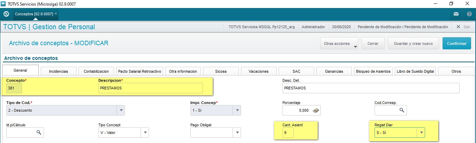
Task: Click the Cant. Asient field
Action: click(288, 133)
